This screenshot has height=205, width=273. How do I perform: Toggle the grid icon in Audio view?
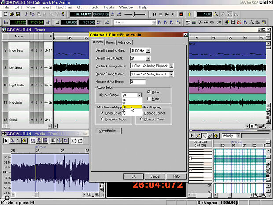53,141
